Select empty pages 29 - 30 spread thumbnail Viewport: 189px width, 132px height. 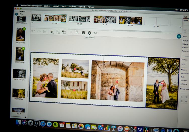156,21
